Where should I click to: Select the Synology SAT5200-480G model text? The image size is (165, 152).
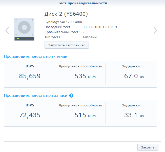[64, 22]
